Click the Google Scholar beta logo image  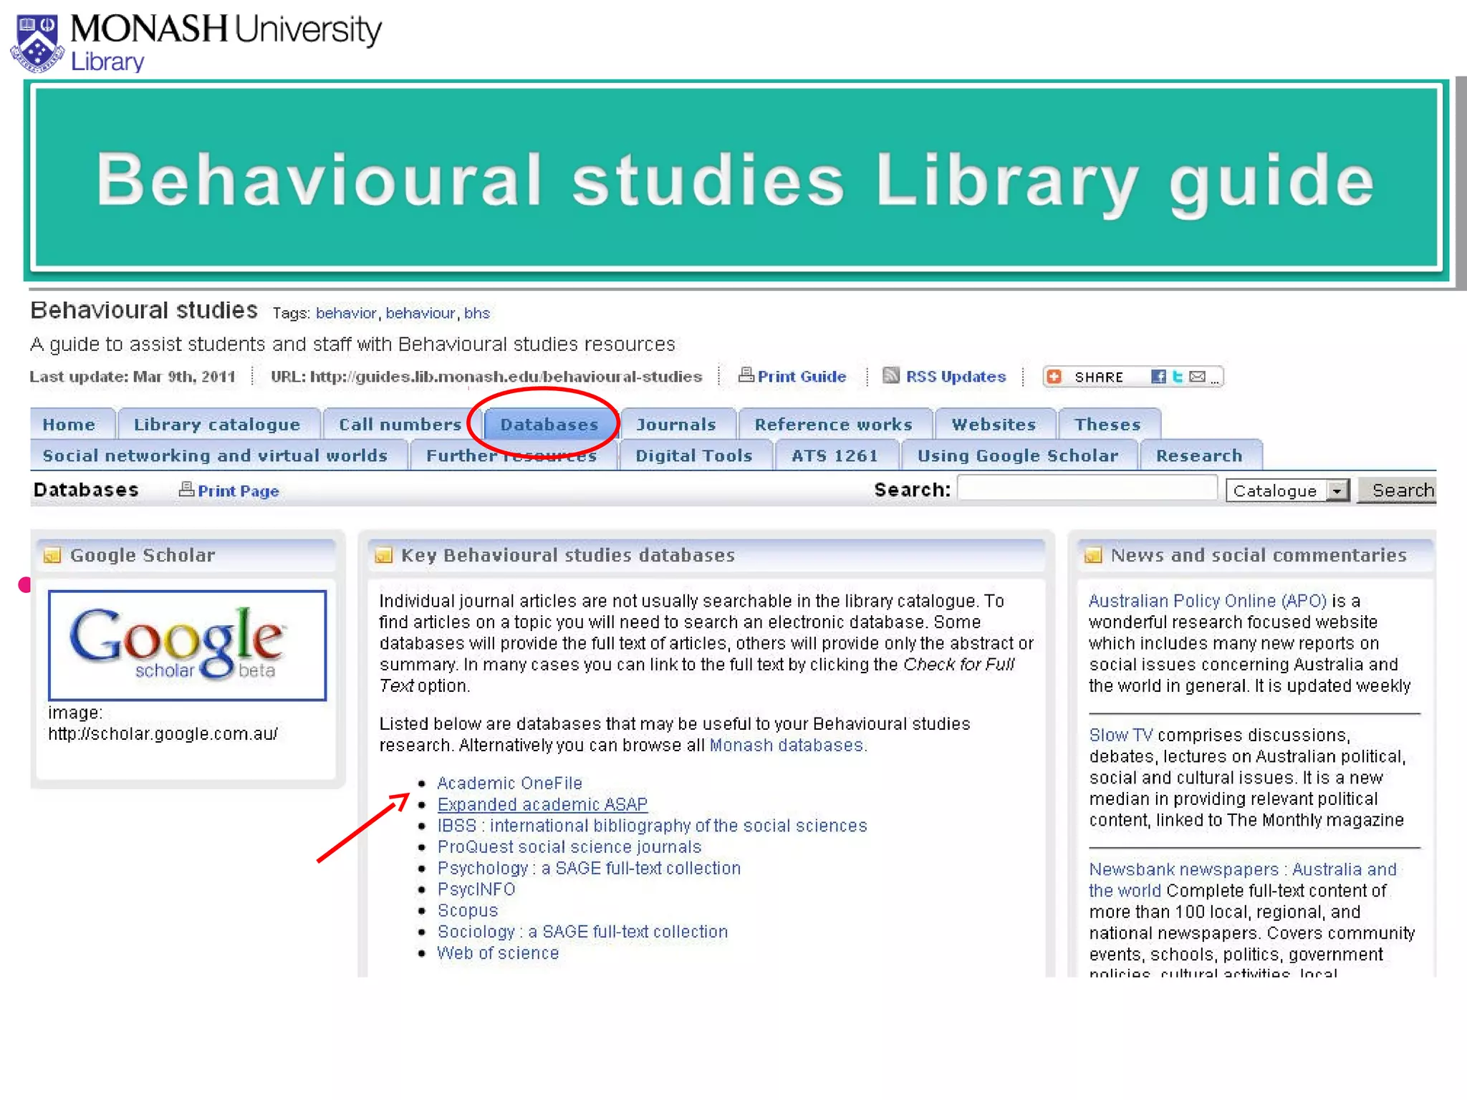click(187, 645)
